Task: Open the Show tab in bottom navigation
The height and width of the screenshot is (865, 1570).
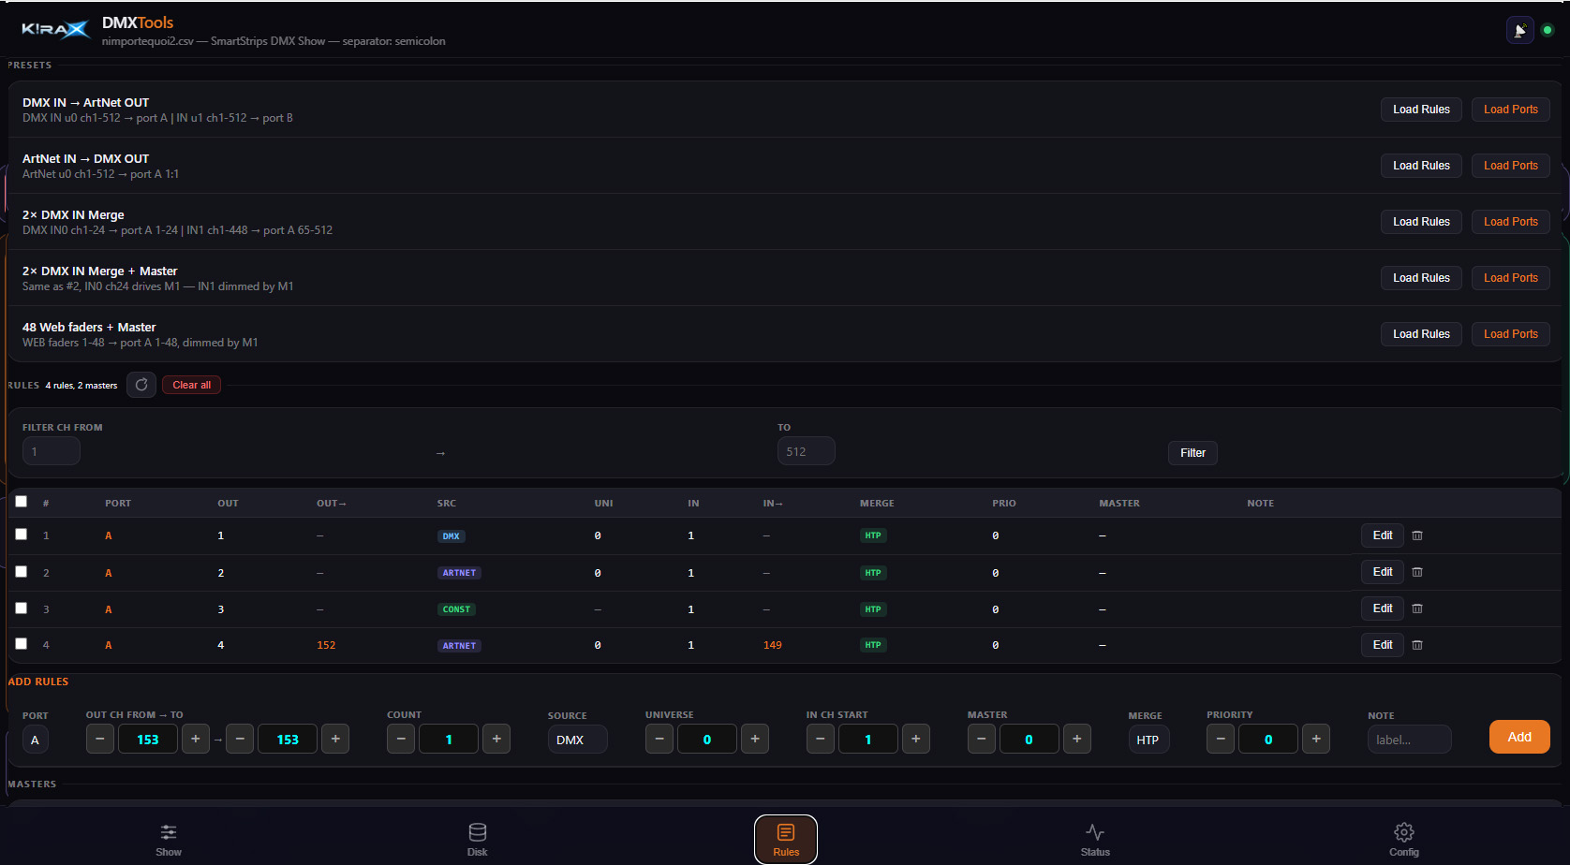Action: click(x=169, y=840)
